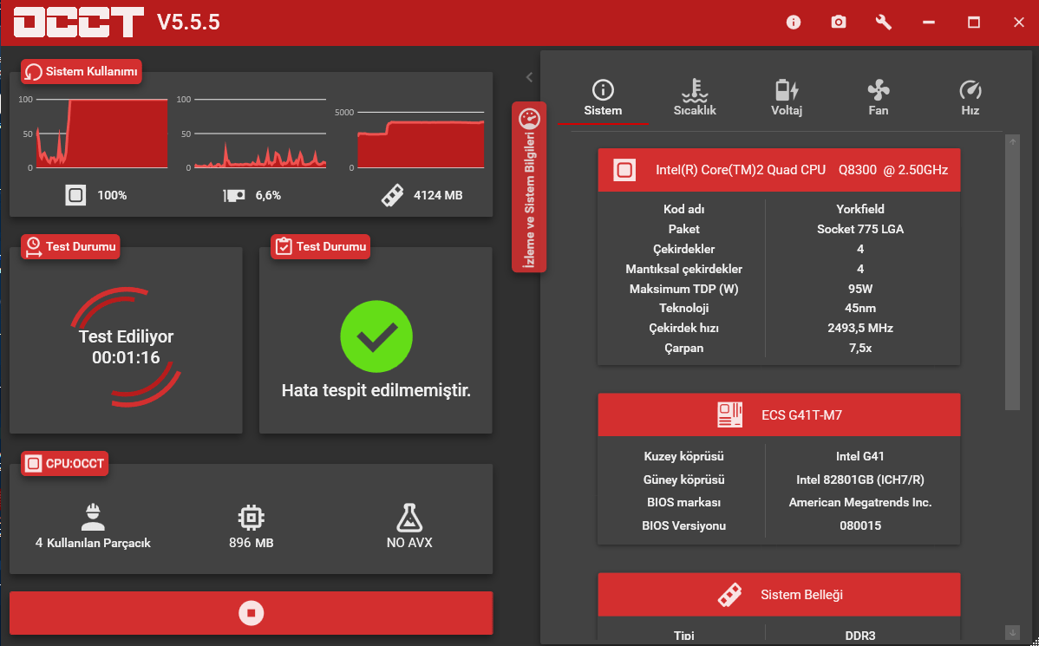Screen dimensions: 1039x646
Task: Click the system panel scrollbar thumb
Action: pyautogui.click(x=1012, y=278)
